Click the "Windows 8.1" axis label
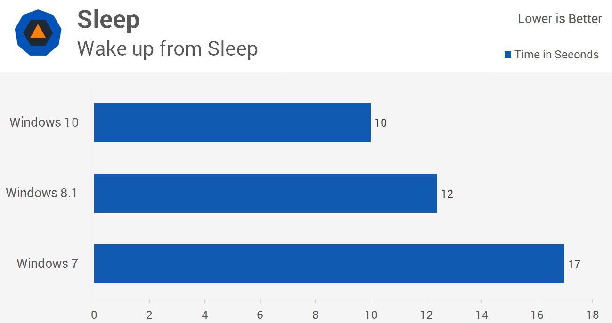The height and width of the screenshot is (323, 612). click(41, 193)
